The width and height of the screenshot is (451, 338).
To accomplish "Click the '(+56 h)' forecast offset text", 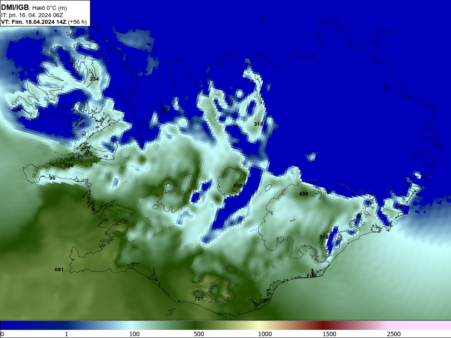I will 77,22.
